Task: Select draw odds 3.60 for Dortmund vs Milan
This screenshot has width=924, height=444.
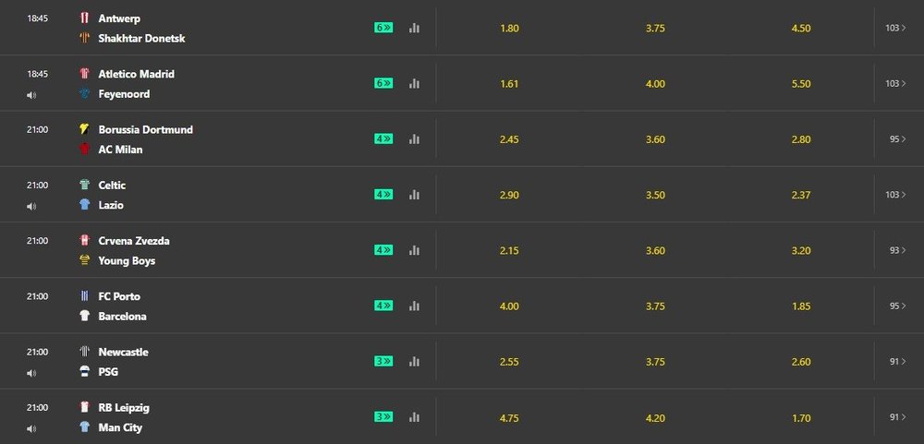Action: (655, 139)
